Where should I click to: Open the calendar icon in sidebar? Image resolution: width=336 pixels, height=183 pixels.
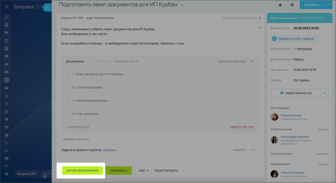click(x=7, y=41)
